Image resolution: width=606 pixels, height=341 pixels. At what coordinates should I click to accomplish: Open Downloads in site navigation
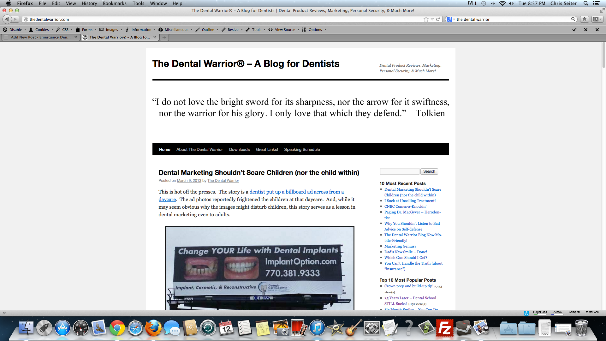tap(239, 149)
